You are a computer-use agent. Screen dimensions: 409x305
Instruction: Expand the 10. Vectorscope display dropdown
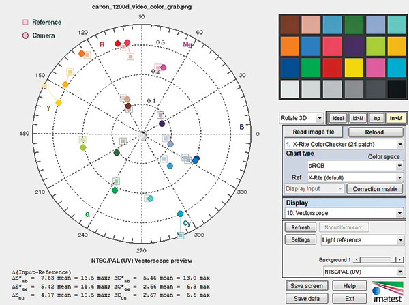(344, 213)
